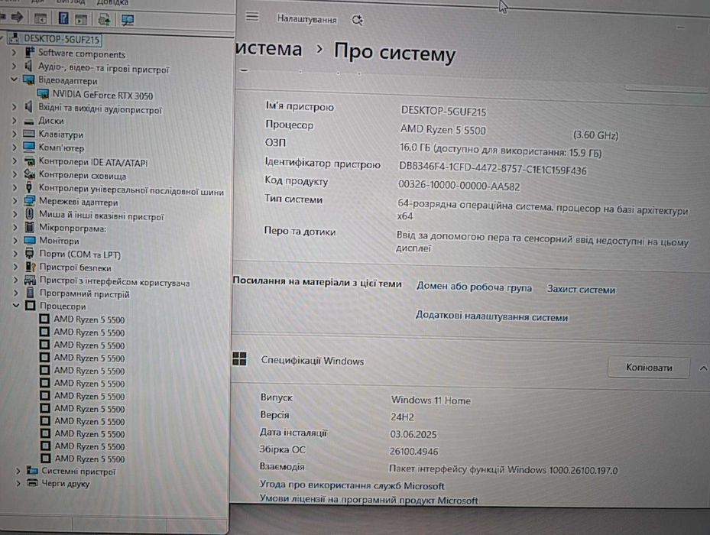Select NVIDIA GeForce RTX 3050 adapter
This screenshot has height=535, width=710.
102,95
